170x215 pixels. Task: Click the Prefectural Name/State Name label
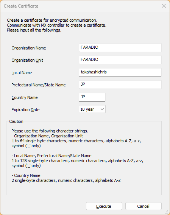coord(39,85)
